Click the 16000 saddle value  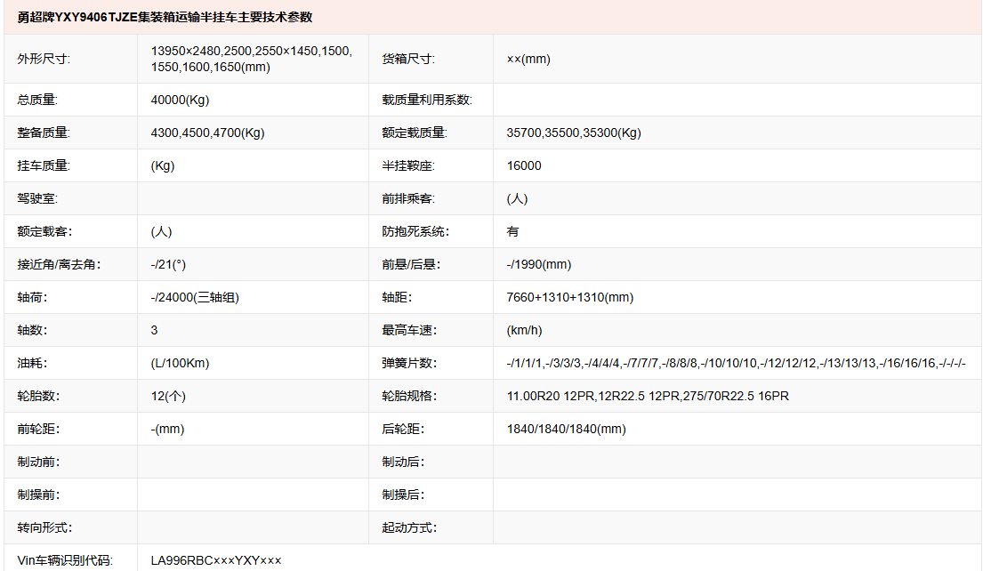click(x=524, y=165)
